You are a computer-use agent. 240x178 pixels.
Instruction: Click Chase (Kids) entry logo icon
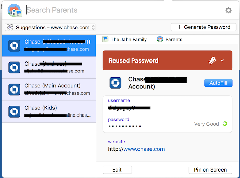14,111
